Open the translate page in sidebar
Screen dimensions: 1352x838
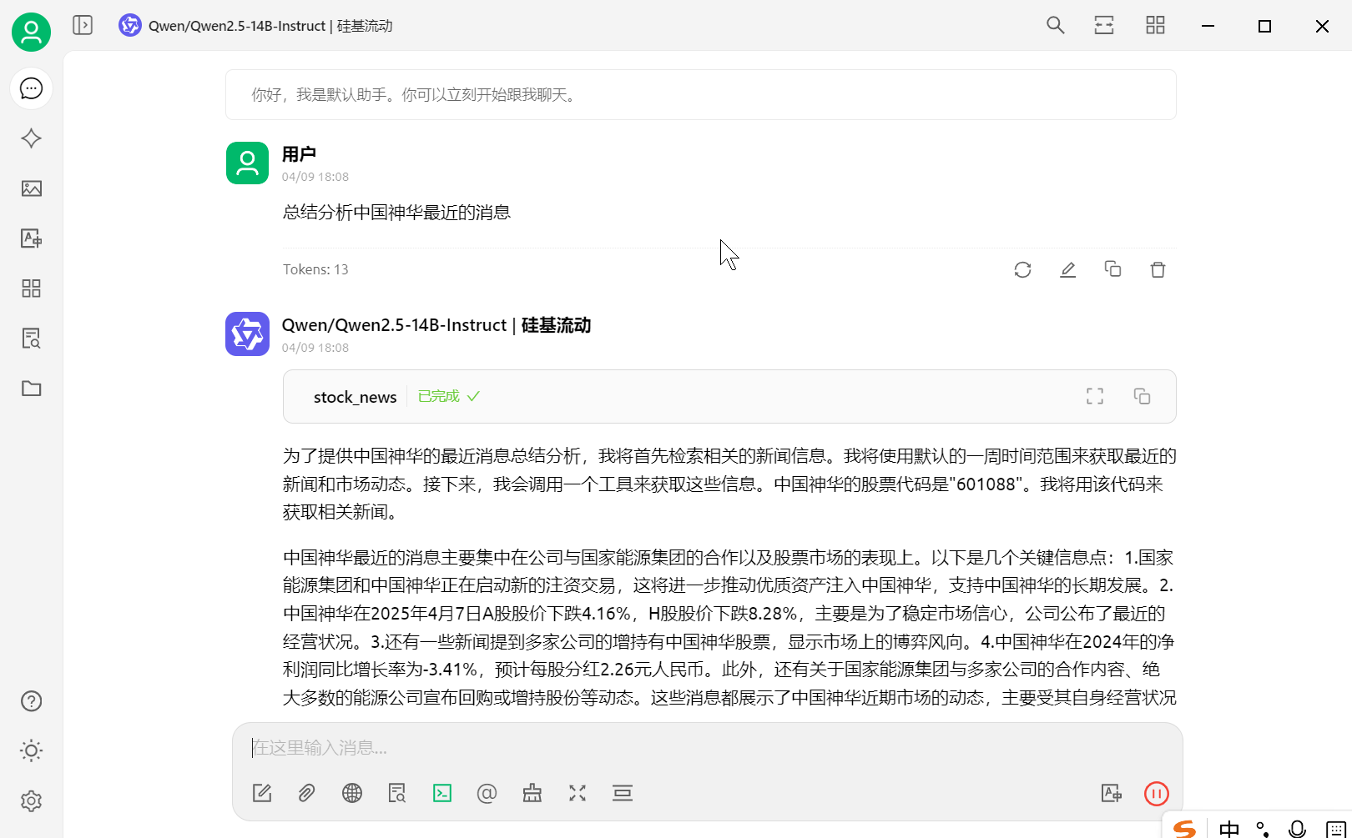point(31,238)
